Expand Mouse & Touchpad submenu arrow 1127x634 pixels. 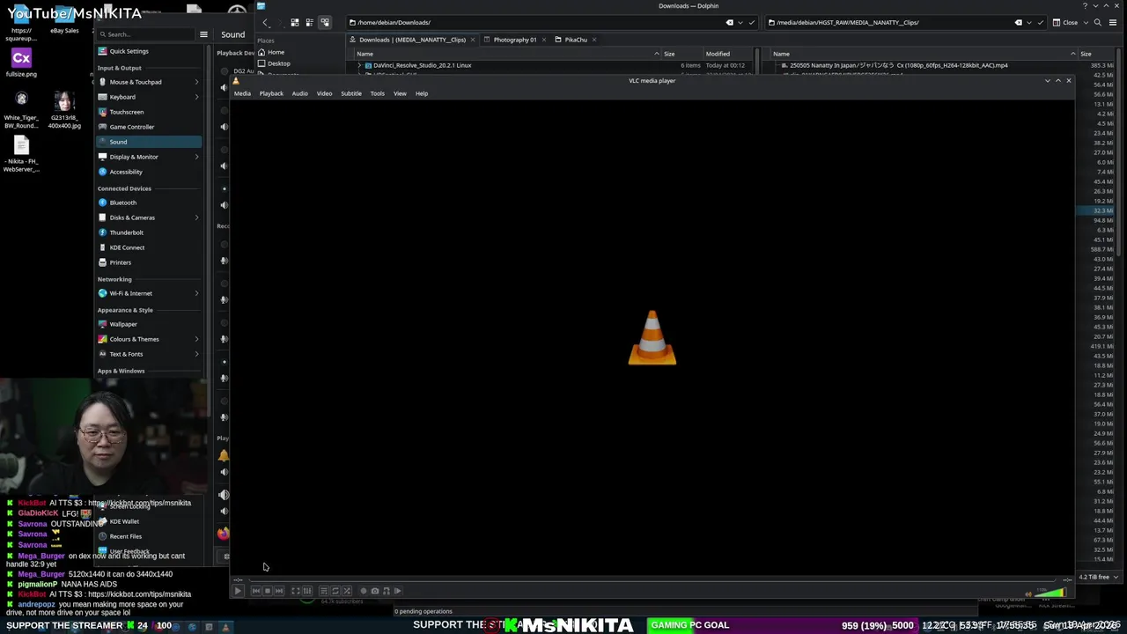[196, 82]
